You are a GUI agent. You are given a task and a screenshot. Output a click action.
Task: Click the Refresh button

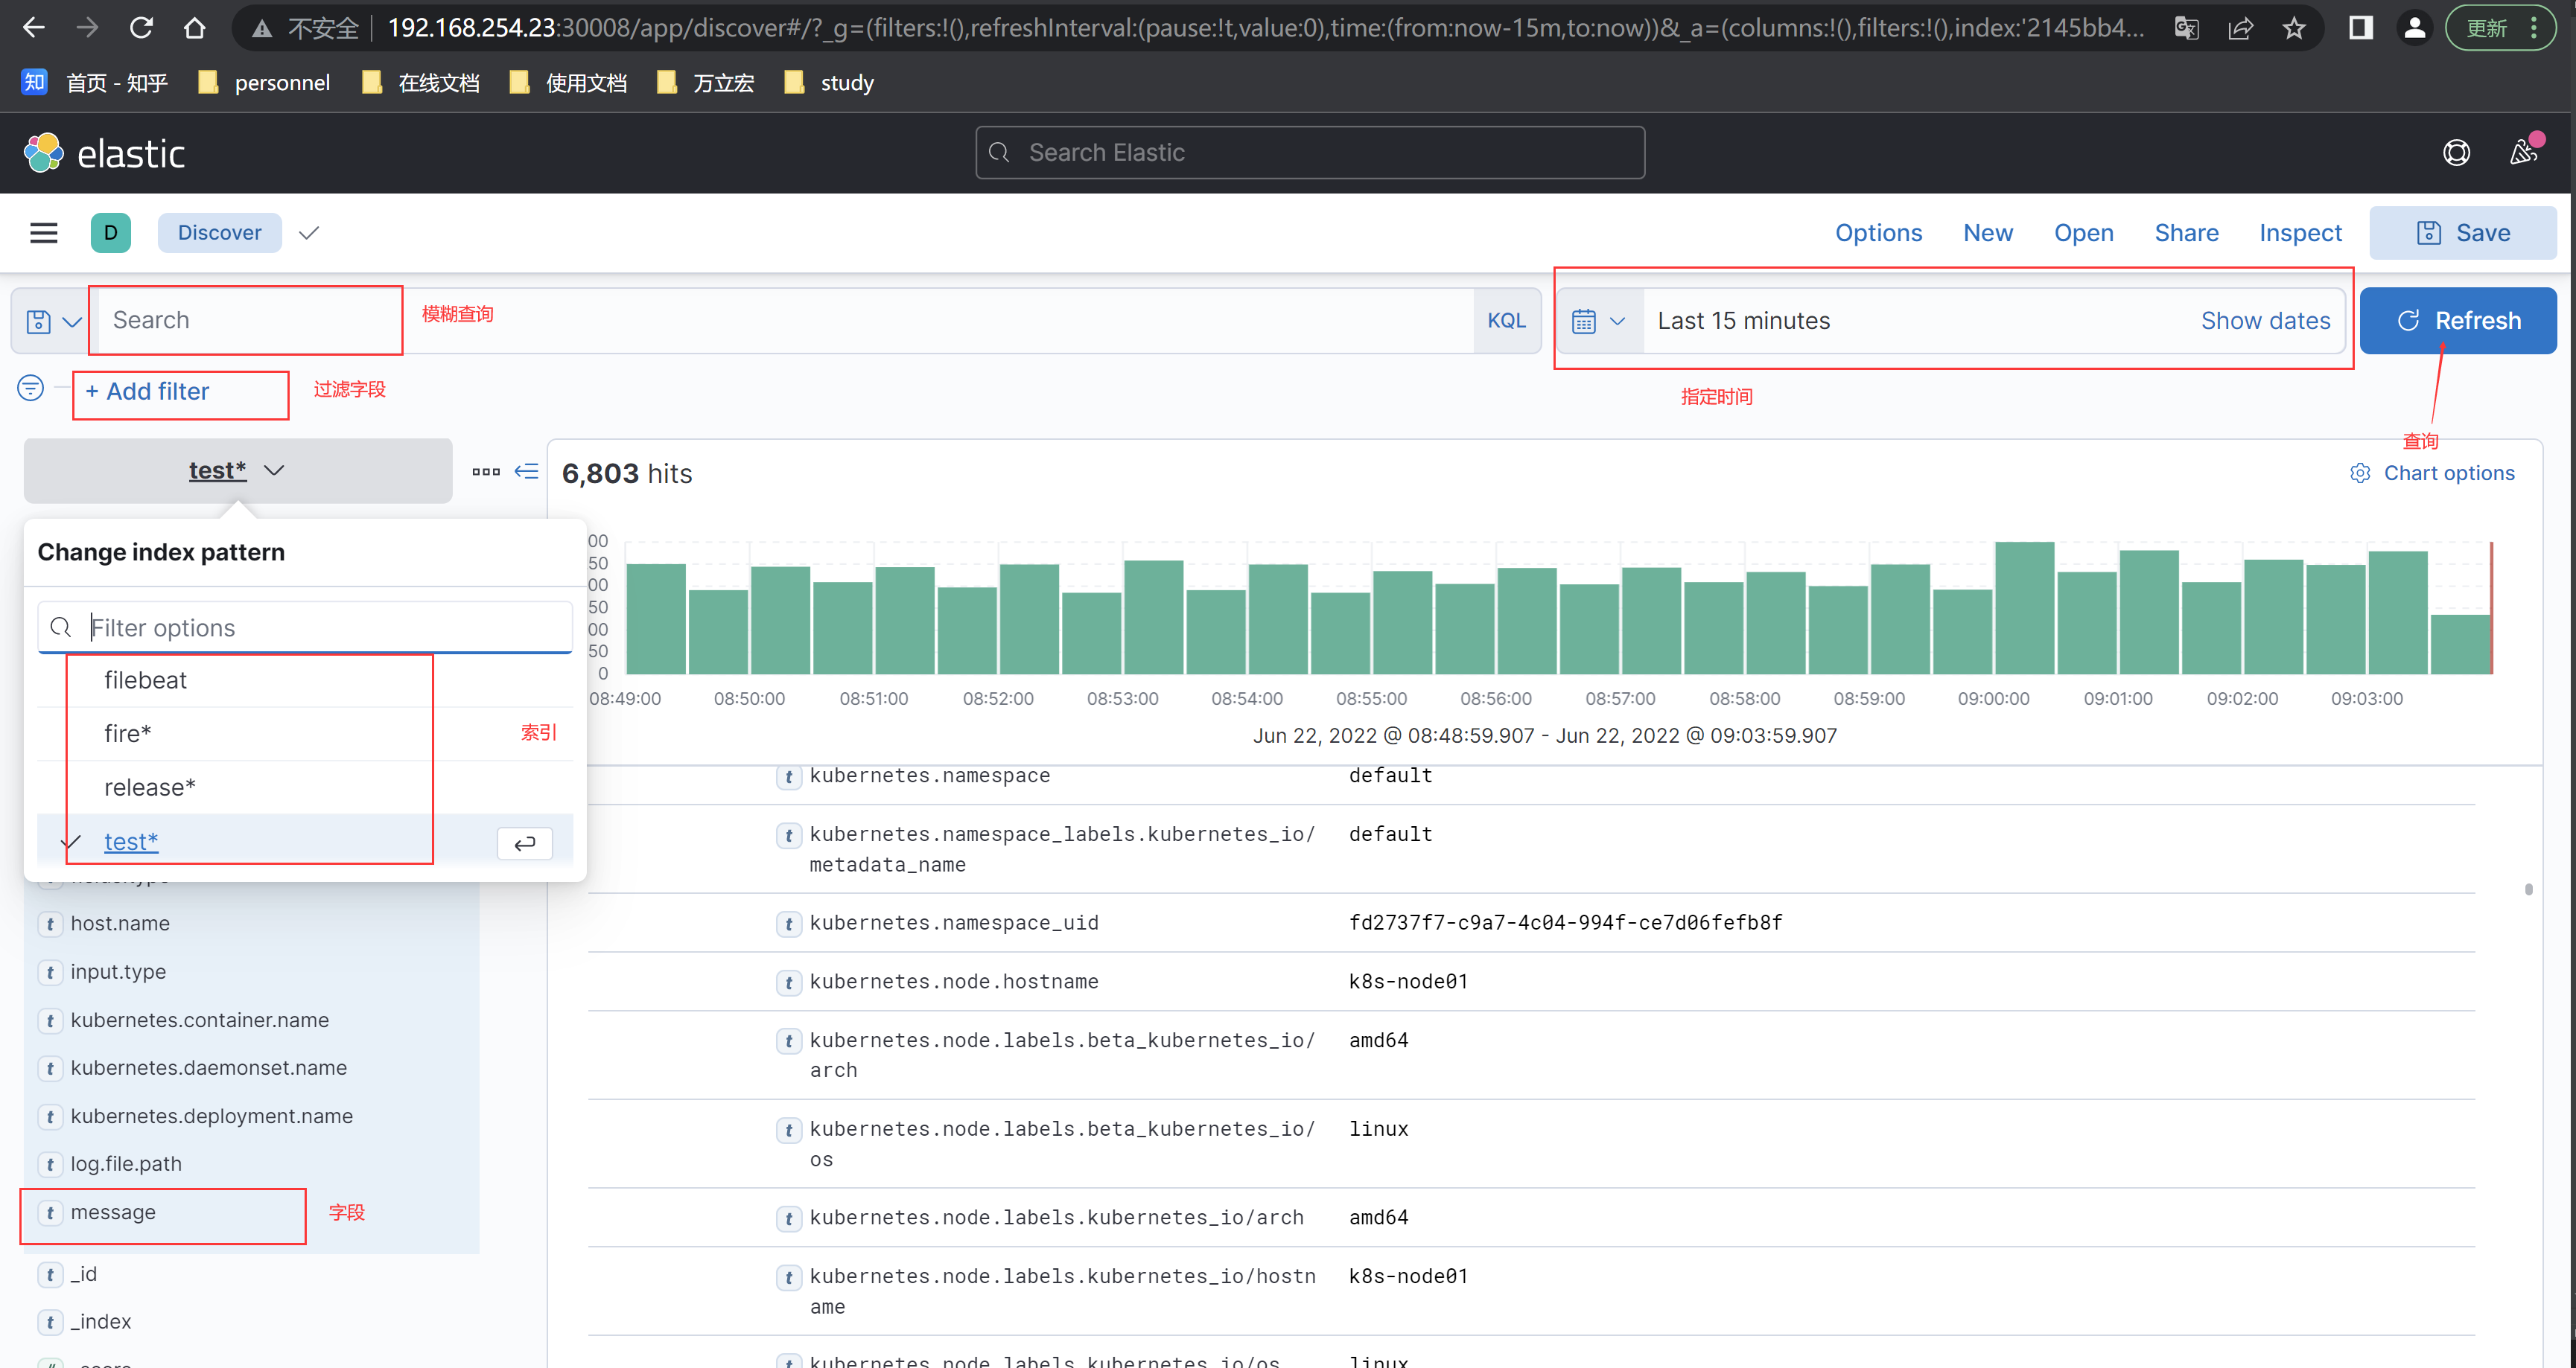click(x=2457, y=321)
